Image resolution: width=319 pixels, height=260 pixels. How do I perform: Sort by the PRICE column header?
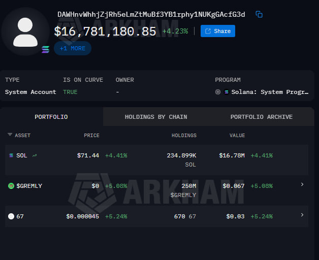pos(91,136)
